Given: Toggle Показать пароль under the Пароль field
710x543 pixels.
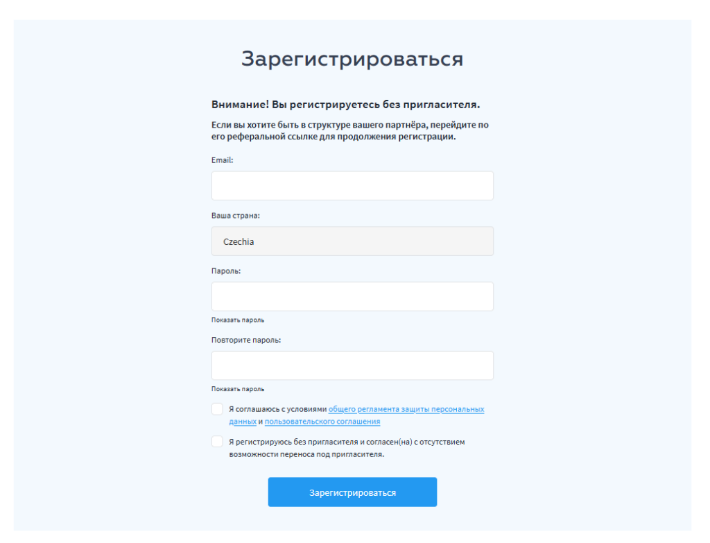Looking at the screenshot, I should (238, 320).
